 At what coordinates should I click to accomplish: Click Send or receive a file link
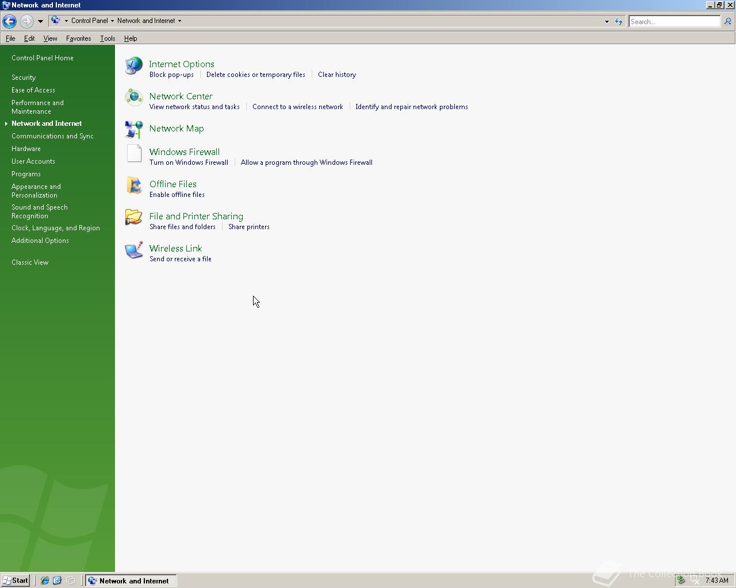click(x=181, y=259)
